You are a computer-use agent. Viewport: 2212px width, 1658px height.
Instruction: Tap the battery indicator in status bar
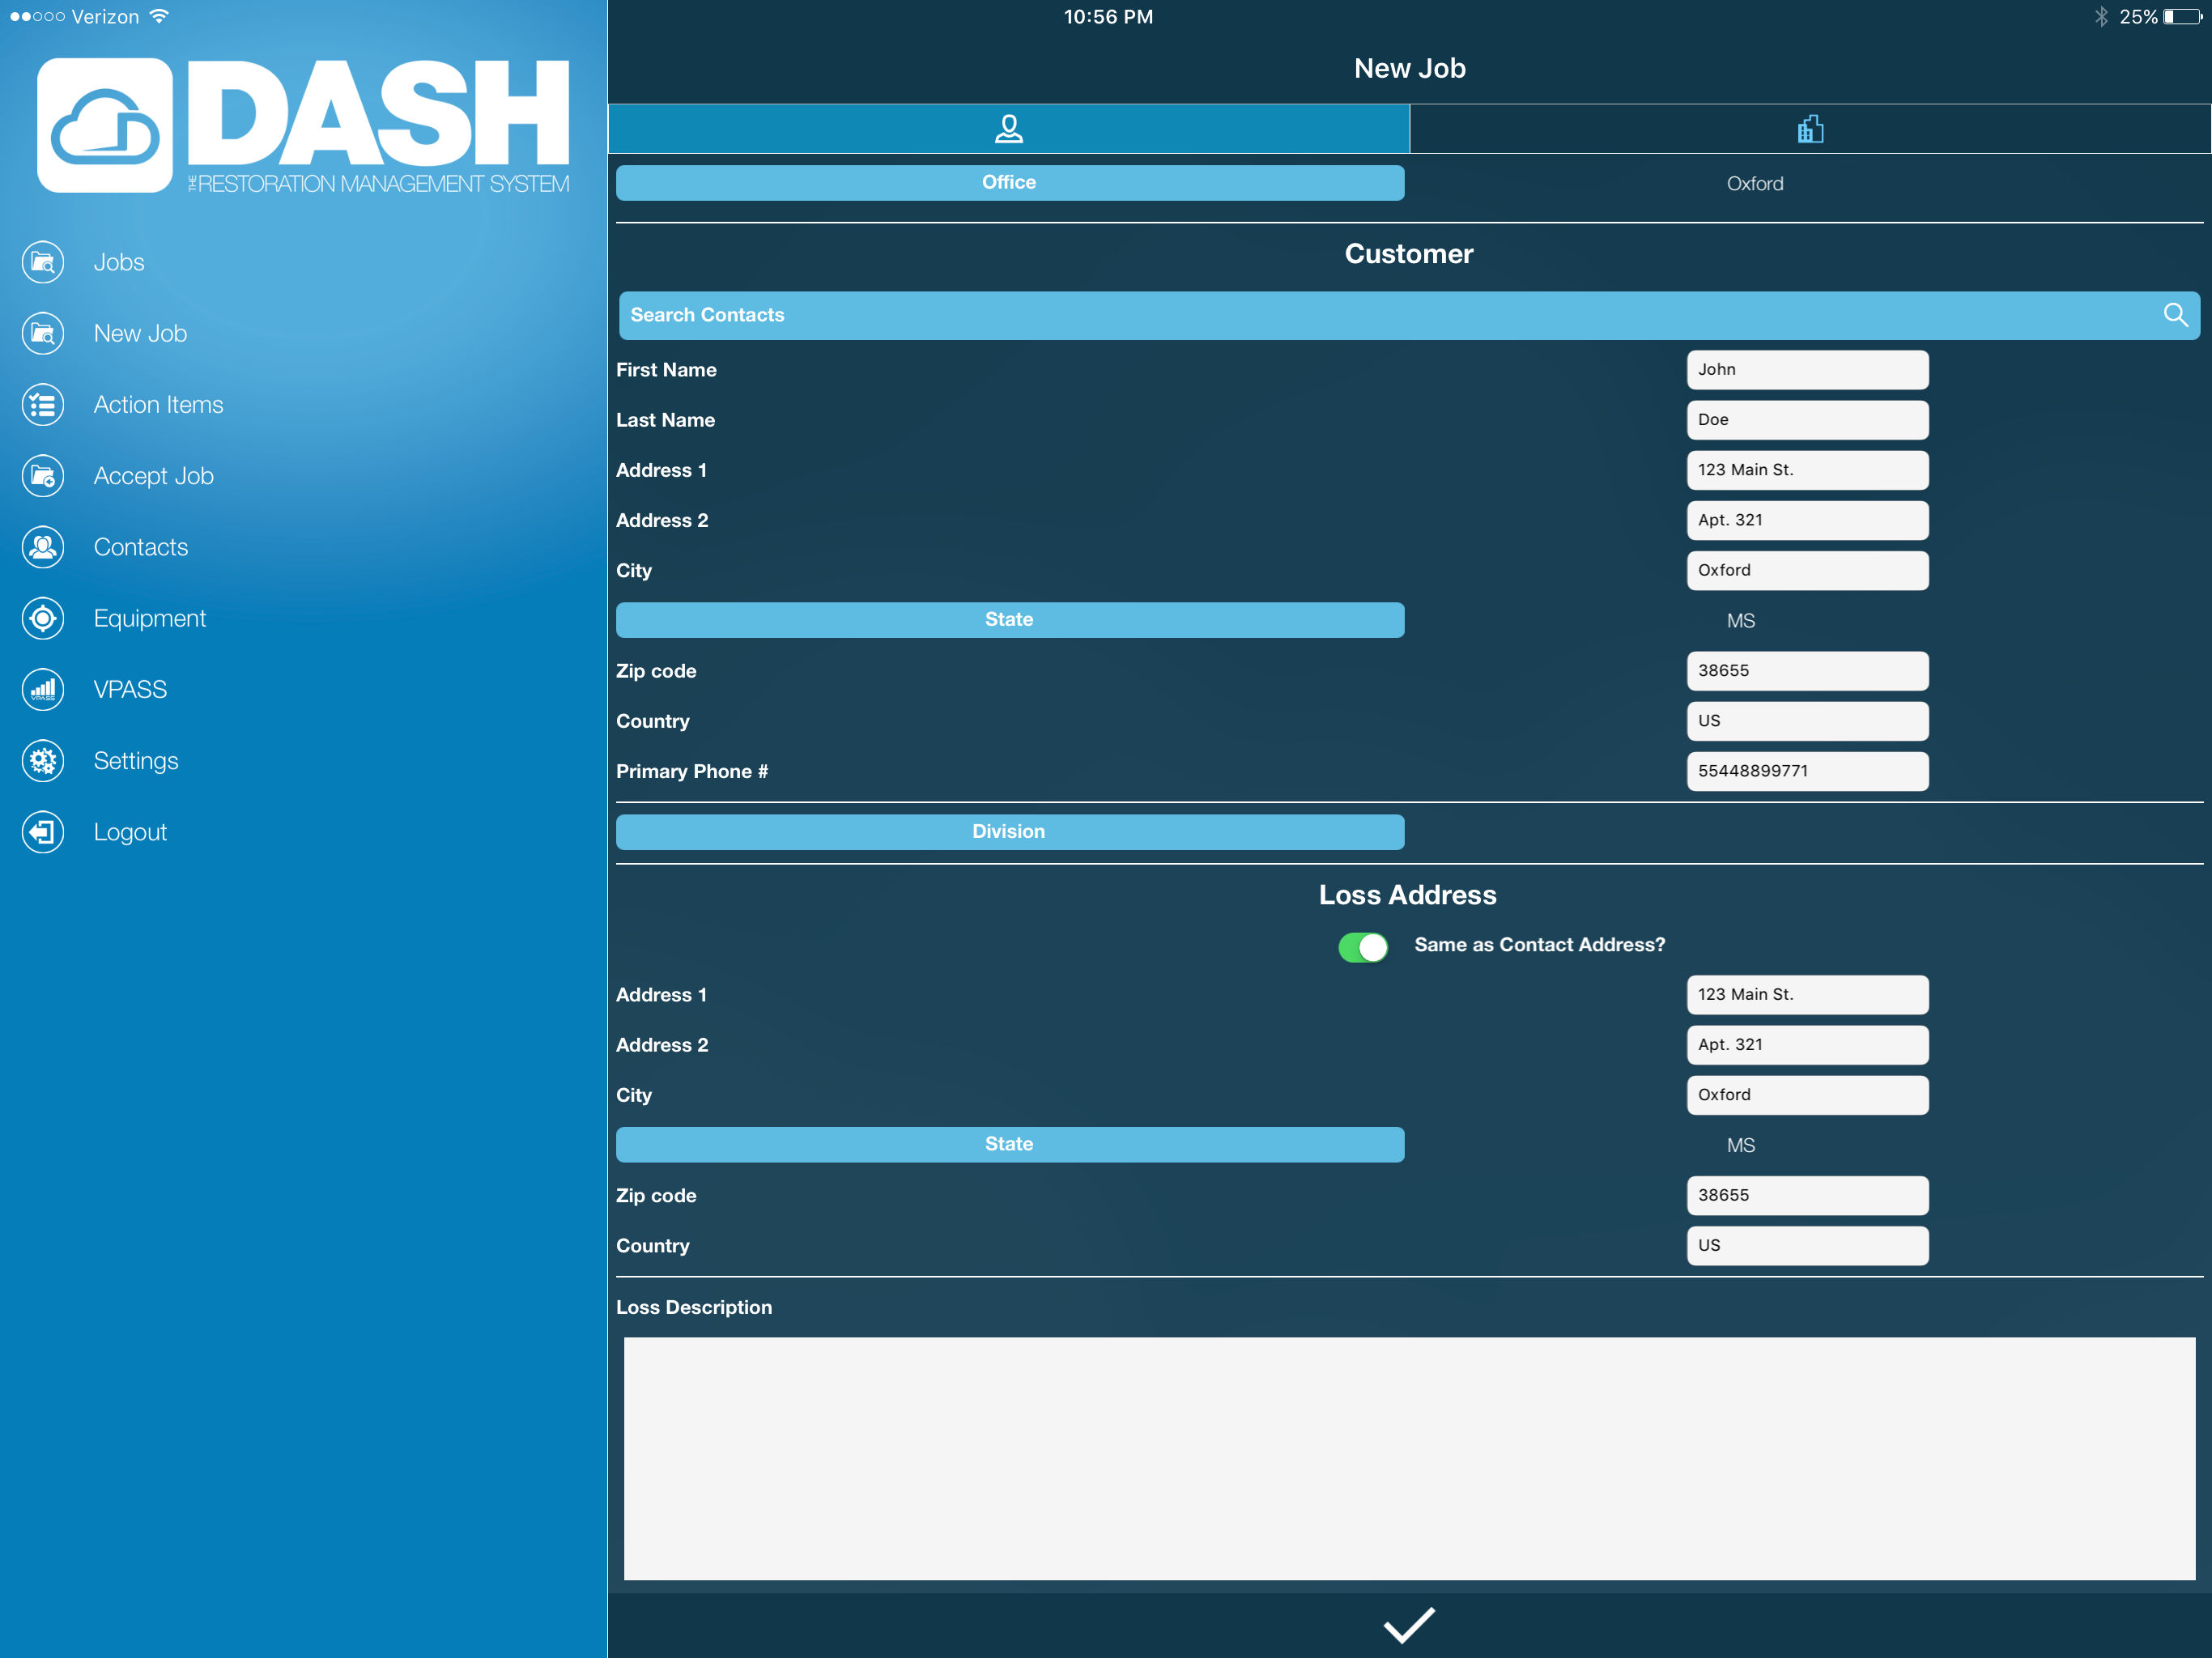pos(2182,17)
